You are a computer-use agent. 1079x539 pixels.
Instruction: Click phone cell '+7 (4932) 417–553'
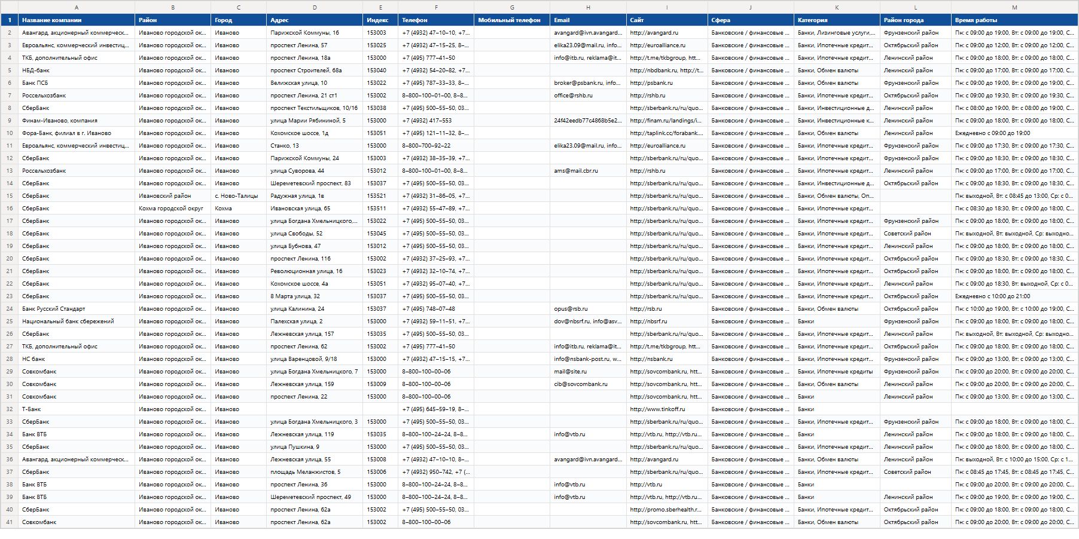tap(436, 120)
